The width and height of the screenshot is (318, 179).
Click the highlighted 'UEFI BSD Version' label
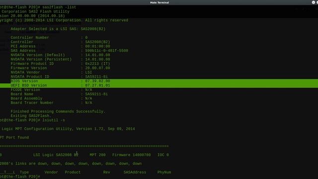[x=29, y=86]
